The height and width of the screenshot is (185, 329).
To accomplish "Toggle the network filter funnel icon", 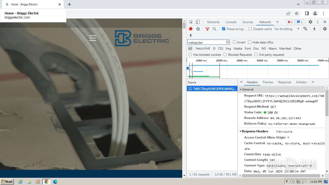I will coord(207,29).
